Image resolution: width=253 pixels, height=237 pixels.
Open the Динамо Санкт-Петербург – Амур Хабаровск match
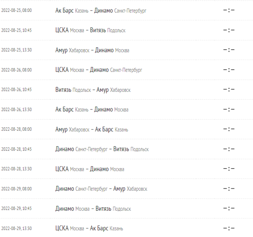pos(101,189)
